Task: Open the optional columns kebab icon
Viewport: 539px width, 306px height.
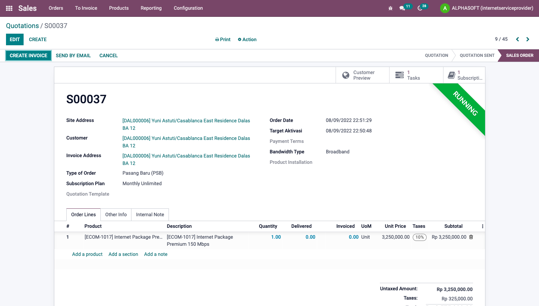Action: coord(482,226)
